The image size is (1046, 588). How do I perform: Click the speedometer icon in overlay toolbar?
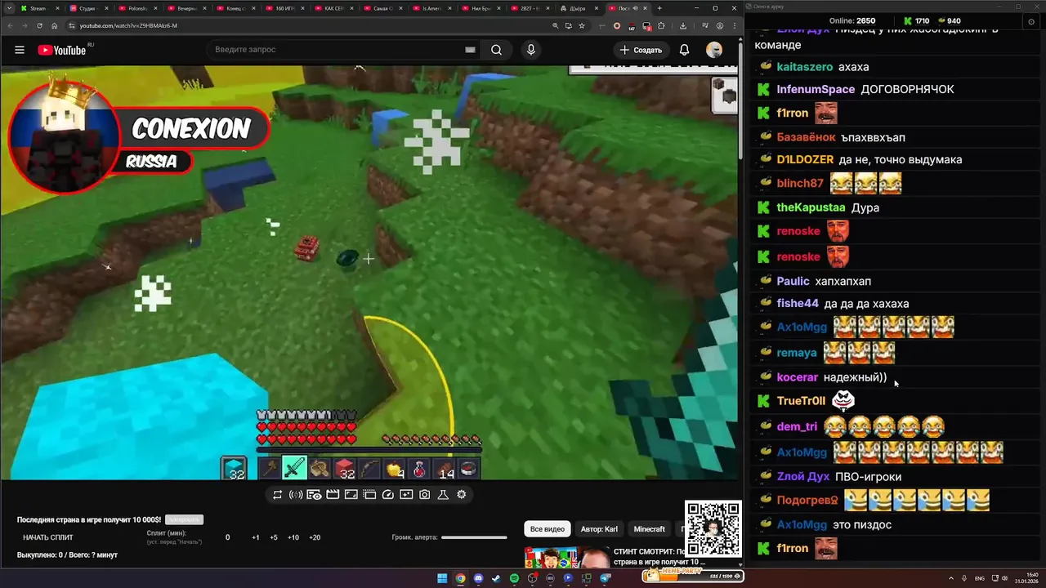388,495
